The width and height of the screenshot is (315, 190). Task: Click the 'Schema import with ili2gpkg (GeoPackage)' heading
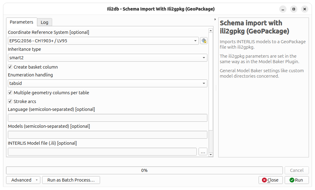coord(254,27)
